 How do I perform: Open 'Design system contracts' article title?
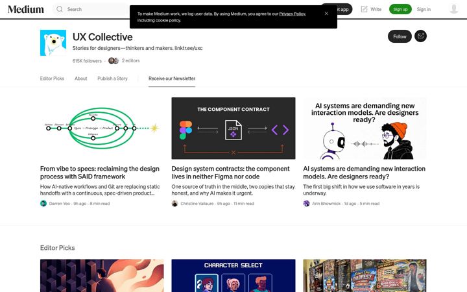pos(230,173)
